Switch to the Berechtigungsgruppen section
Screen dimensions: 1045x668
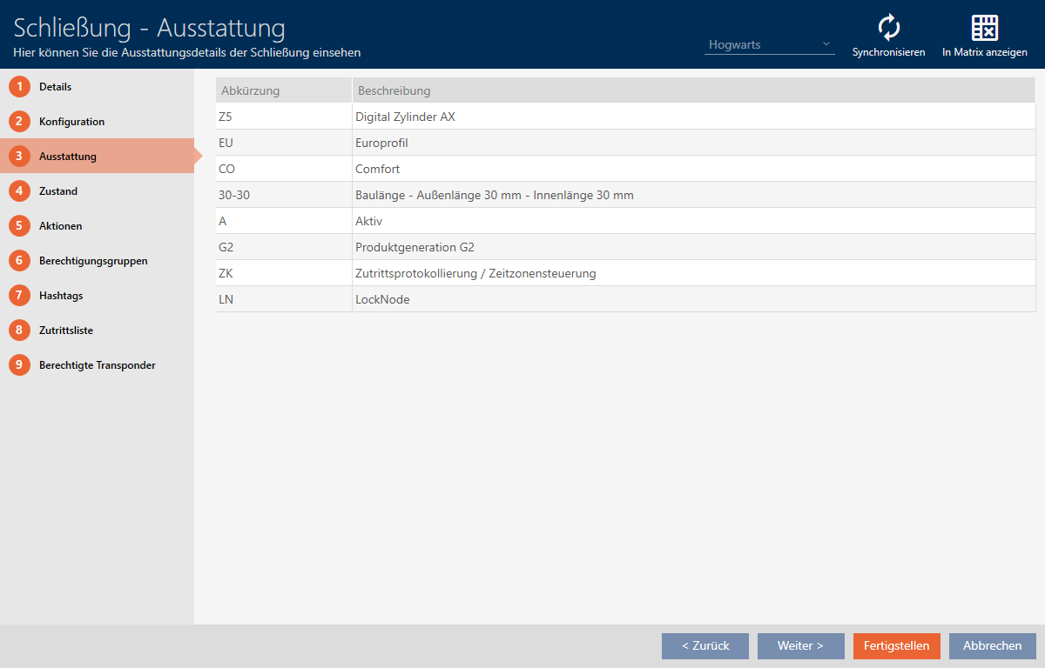click(x=93, y=261)
